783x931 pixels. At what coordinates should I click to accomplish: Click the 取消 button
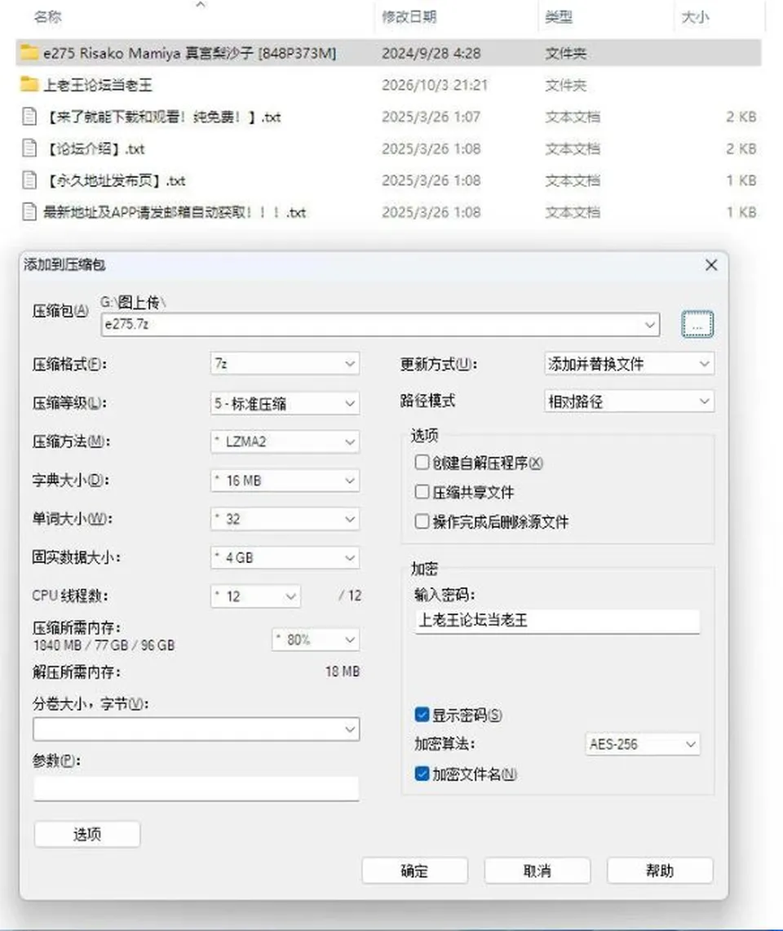tap(537, 871)
